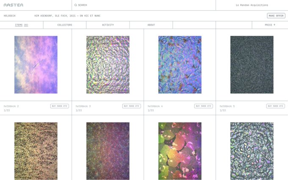Click 1/33 edition text under hol0deck 2
The height and width of the screenshot is (180, 288).
(7, 111)
